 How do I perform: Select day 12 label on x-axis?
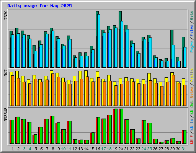[75, 149]
